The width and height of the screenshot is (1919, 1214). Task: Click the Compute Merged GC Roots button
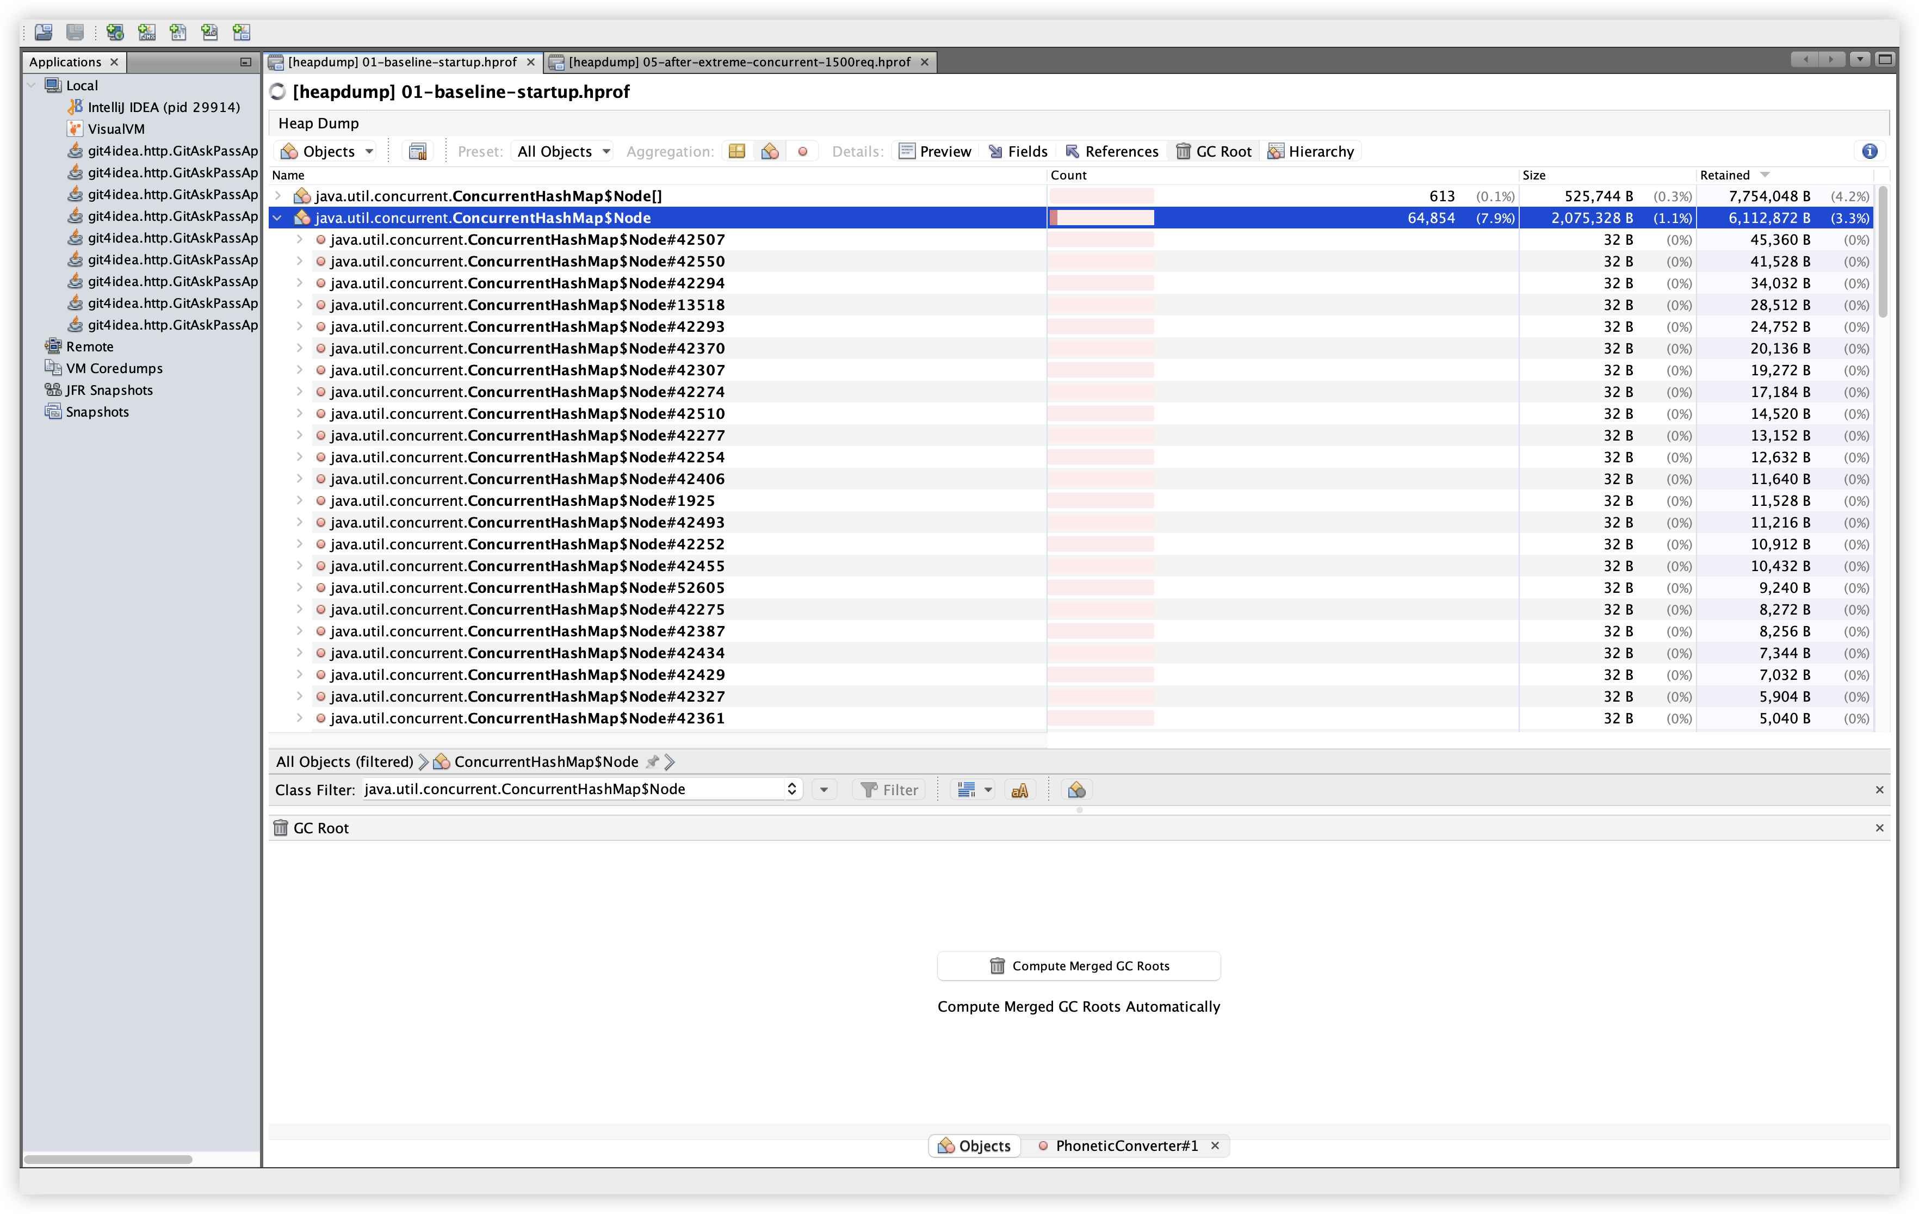(x=1078, y=965)
